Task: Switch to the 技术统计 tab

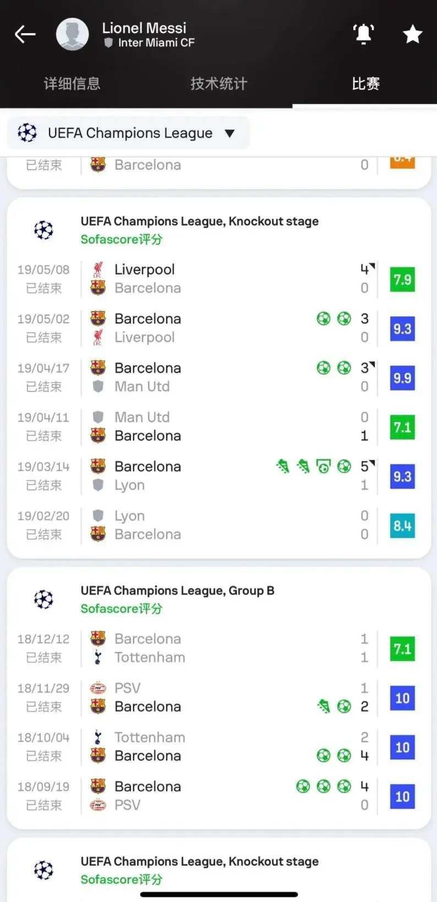Action: pyautogui.click(x=218, y=84)
